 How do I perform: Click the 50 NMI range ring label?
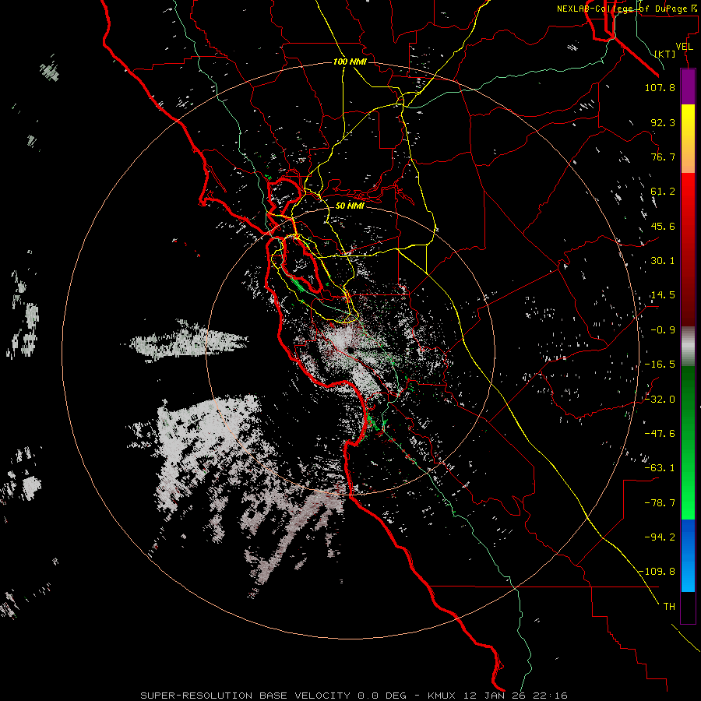point(350,206)
